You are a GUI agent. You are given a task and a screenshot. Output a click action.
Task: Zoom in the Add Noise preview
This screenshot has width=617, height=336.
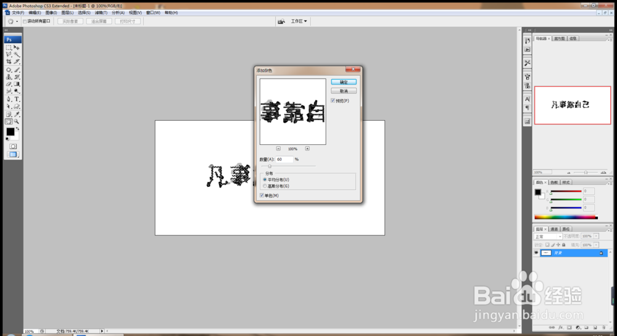(x=307, y=149)
